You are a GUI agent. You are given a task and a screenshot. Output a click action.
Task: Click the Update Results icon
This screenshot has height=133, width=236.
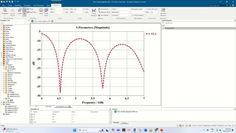coord(12,12)
